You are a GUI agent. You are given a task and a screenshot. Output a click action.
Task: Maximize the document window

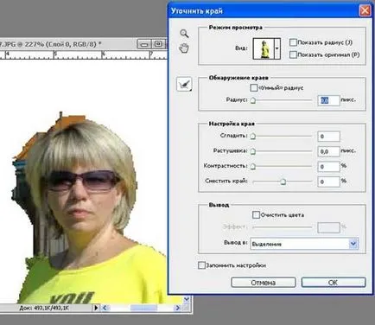click(158, 44)
